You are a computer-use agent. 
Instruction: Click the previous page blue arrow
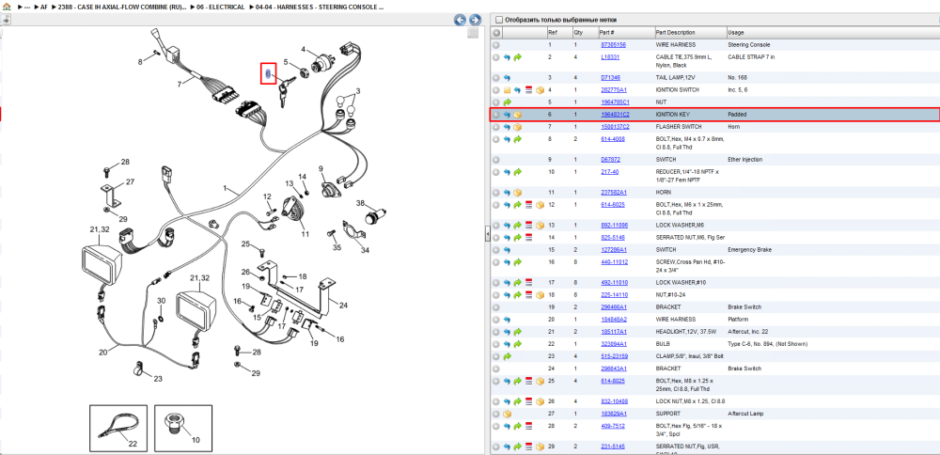point(461,20)
